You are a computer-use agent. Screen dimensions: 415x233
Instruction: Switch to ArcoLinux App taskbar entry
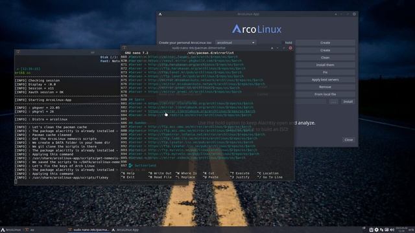(x=125, y=230)
